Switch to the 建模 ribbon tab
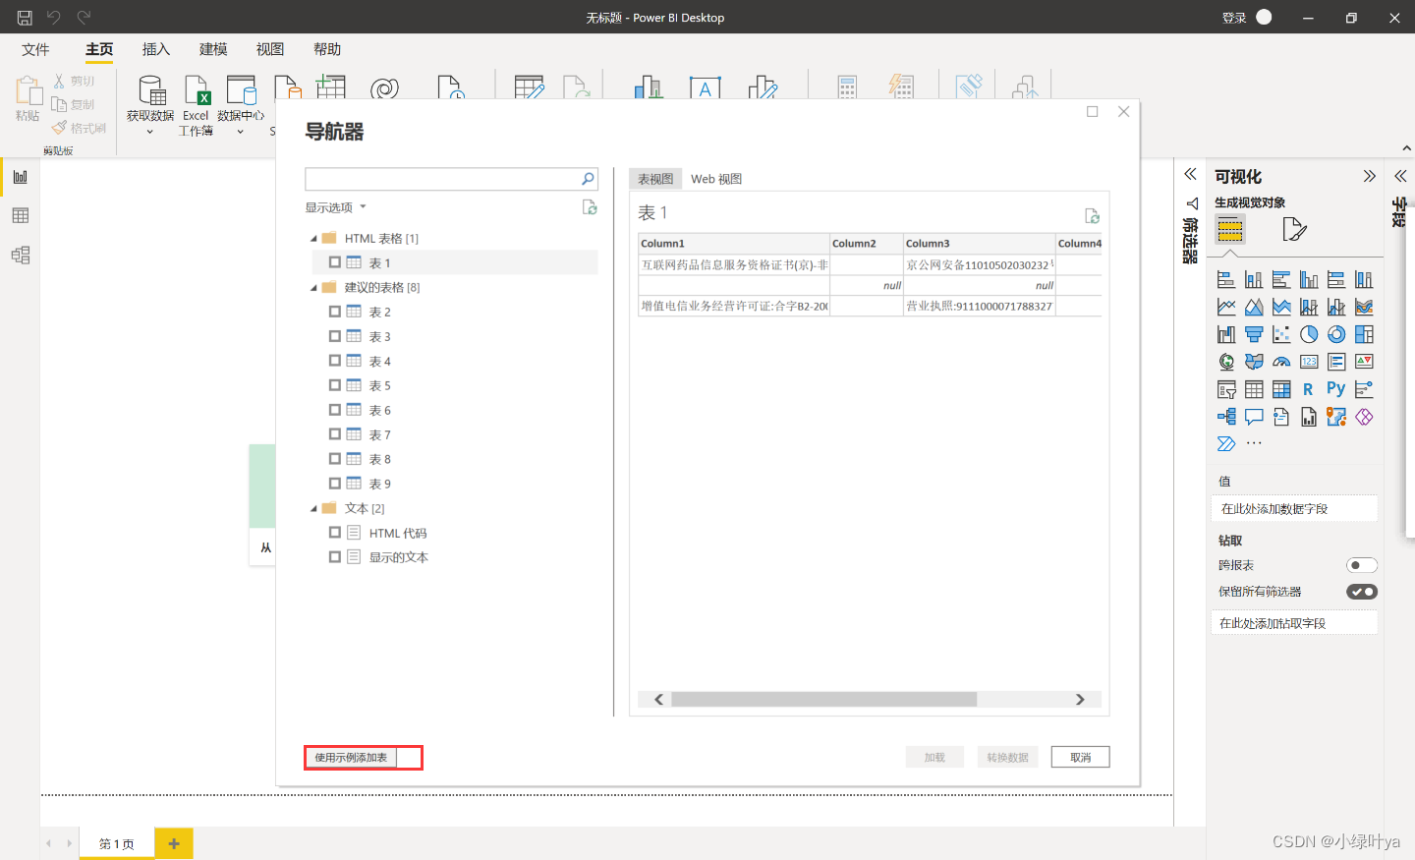 pyautogui.click(x=213, y=49)
